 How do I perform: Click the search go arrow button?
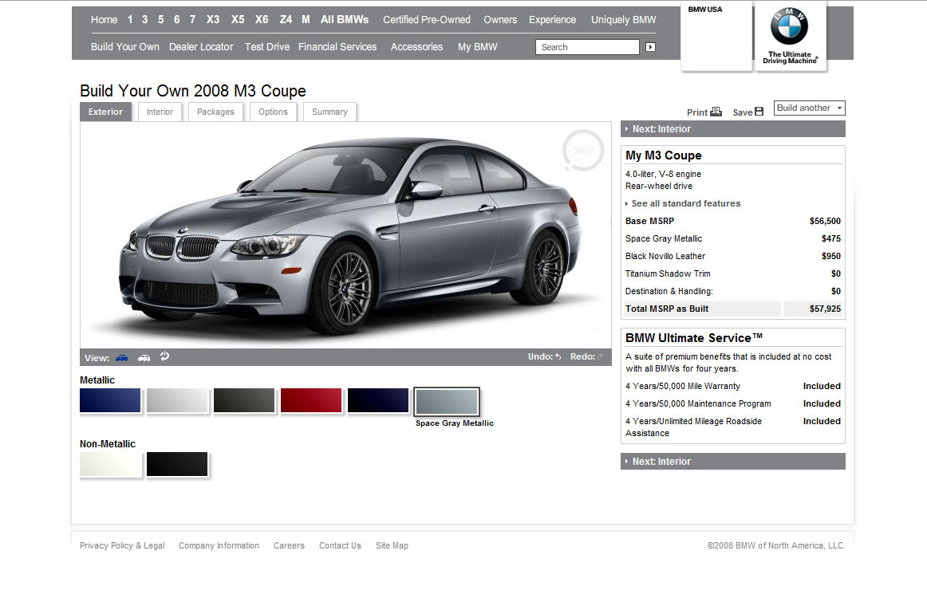pyautogui.click(x=650, y=47)
